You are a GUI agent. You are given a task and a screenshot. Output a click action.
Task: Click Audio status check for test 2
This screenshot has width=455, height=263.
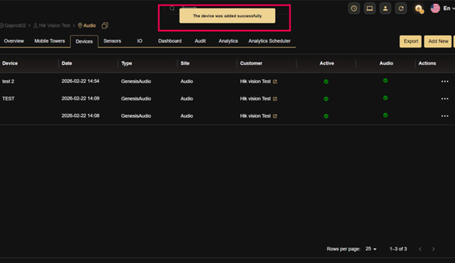pos(386,81)
